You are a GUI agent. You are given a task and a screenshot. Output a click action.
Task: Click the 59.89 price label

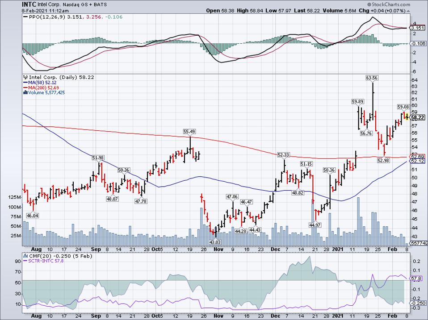pos(357,102)
